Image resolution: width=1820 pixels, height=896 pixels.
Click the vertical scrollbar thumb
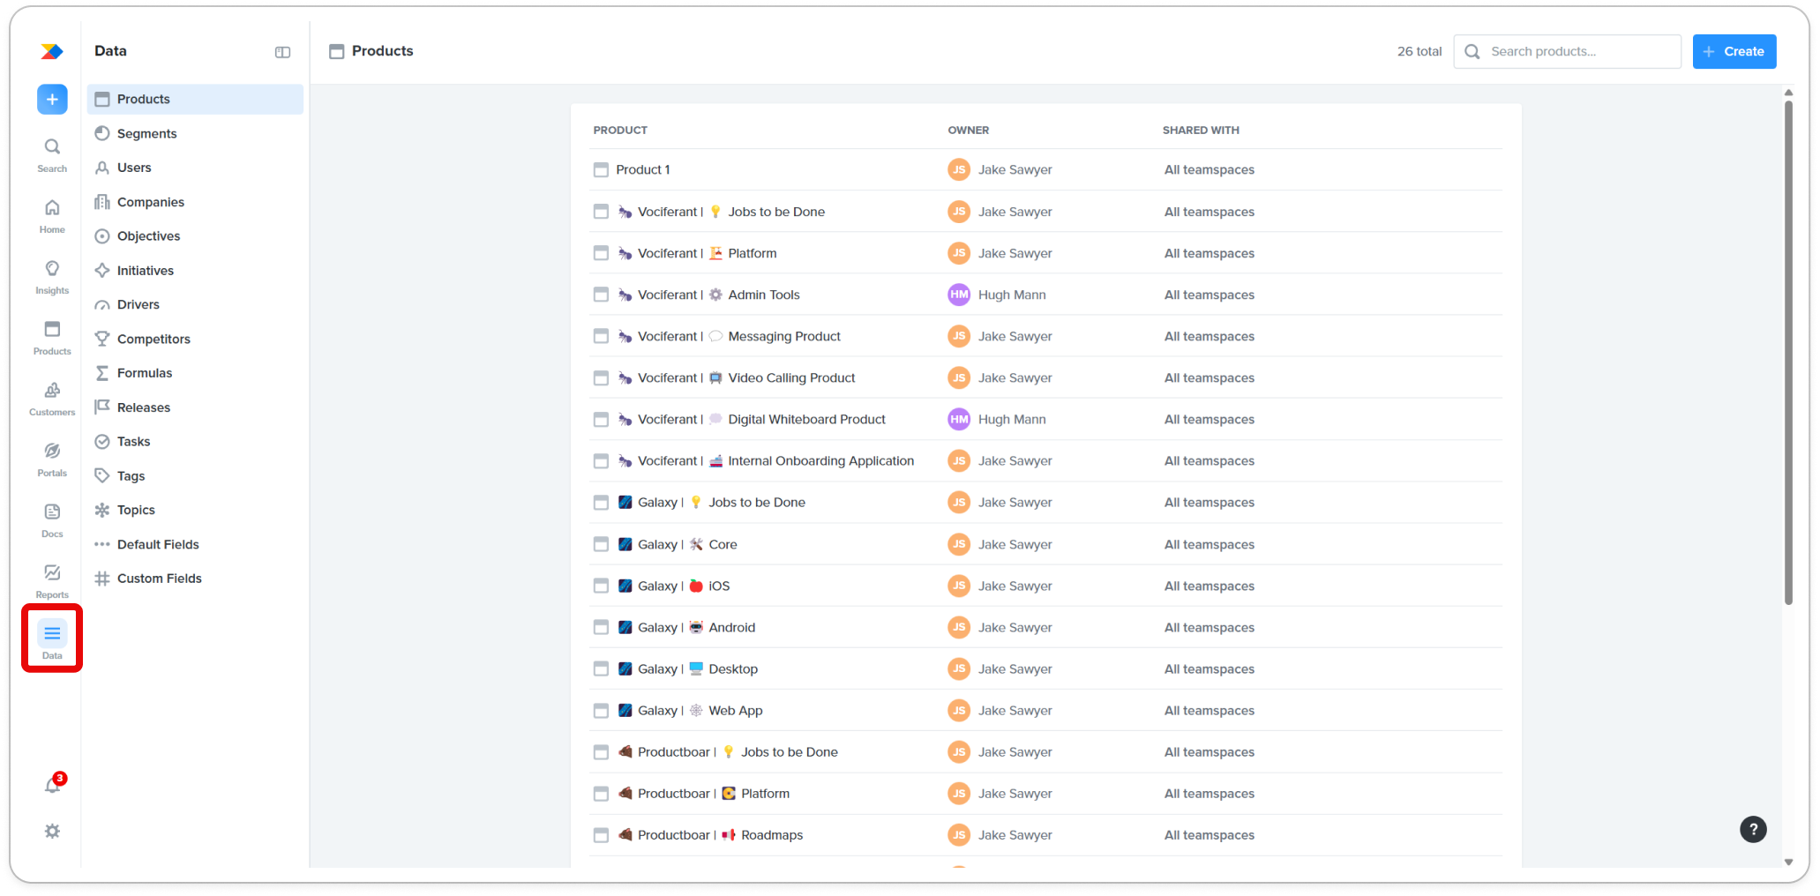[1788, 353]
